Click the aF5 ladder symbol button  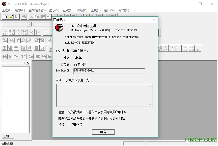pyautogui.click(x=165, y=49)
